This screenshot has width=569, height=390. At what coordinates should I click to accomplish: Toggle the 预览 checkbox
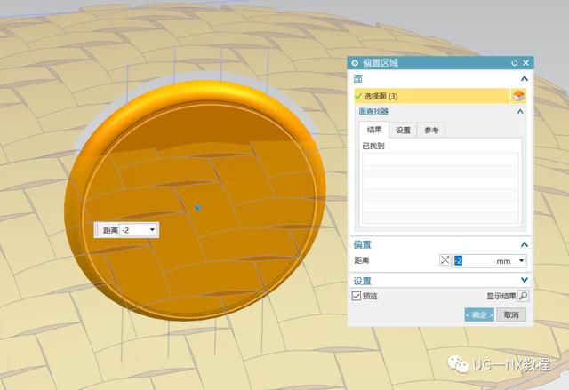pos(357,296)
